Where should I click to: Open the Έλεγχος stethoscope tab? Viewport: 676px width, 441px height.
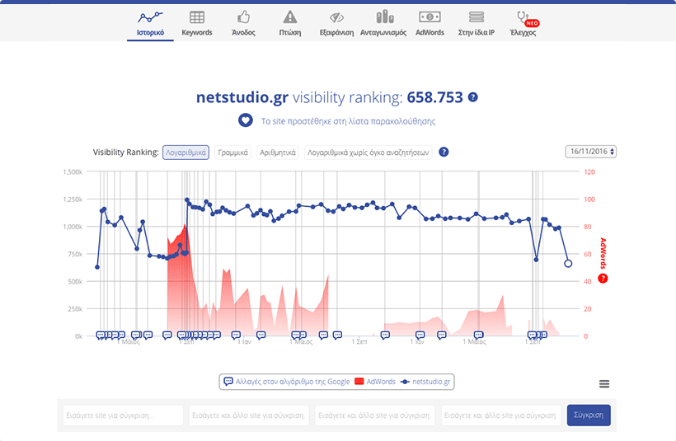point(523,24)
